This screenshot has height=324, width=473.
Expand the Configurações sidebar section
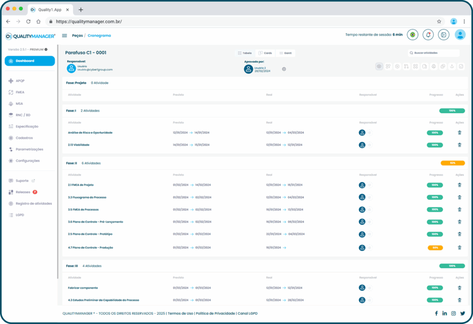[x=27, y=161]
